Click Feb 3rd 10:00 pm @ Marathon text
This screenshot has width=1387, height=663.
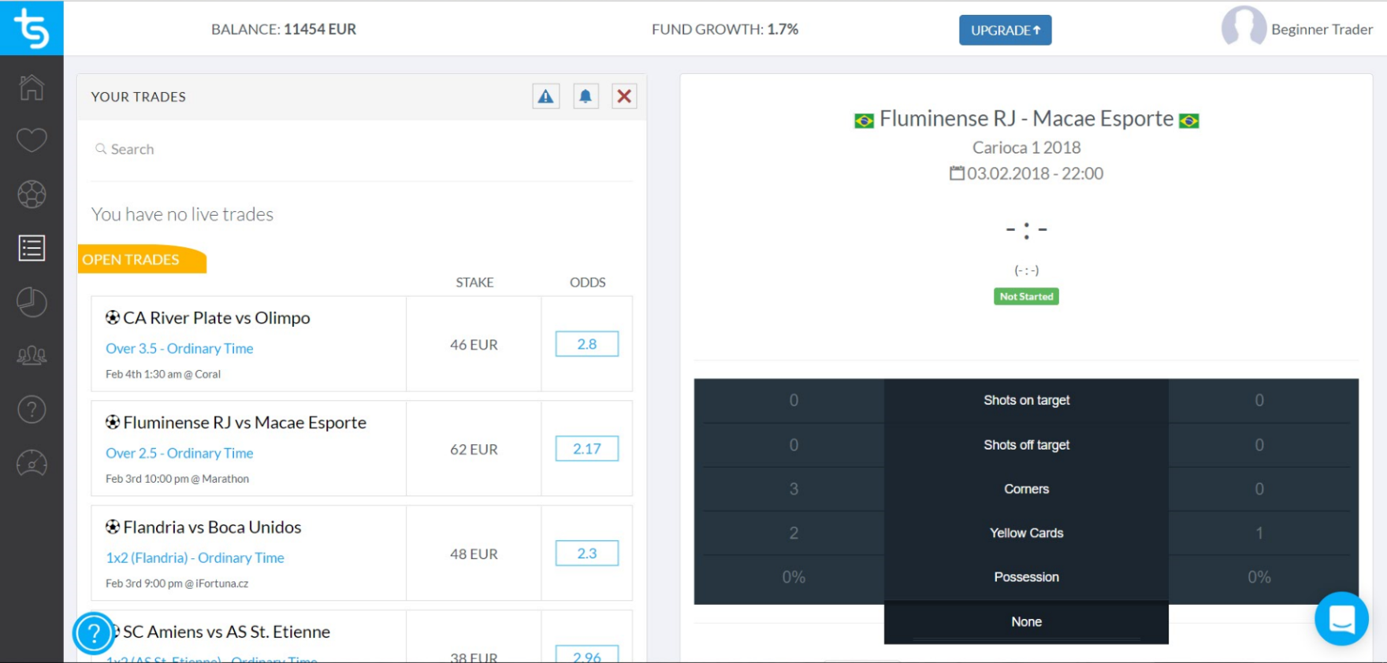tap(177, 479)
